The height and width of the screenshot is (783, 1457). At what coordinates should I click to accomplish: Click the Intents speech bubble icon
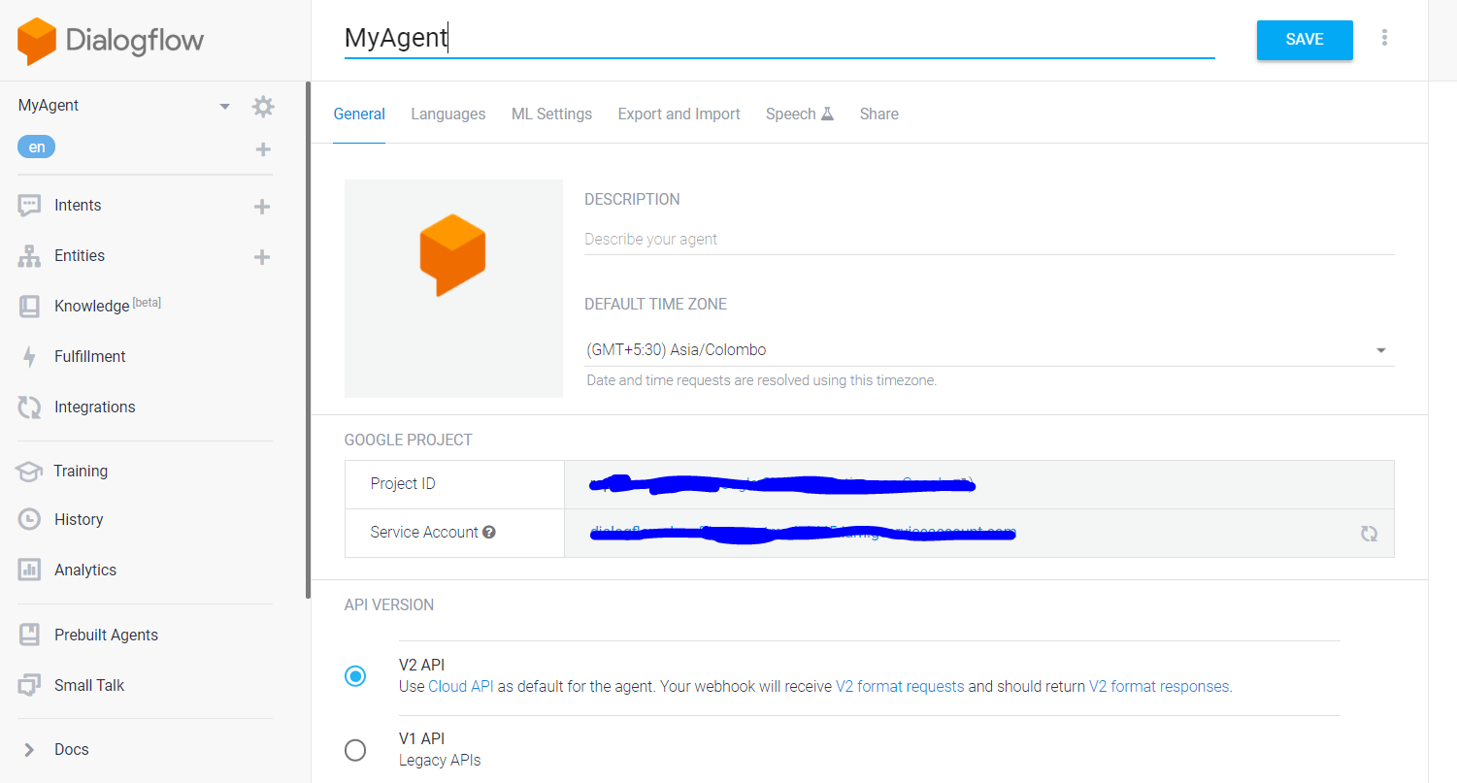point(29,206)
